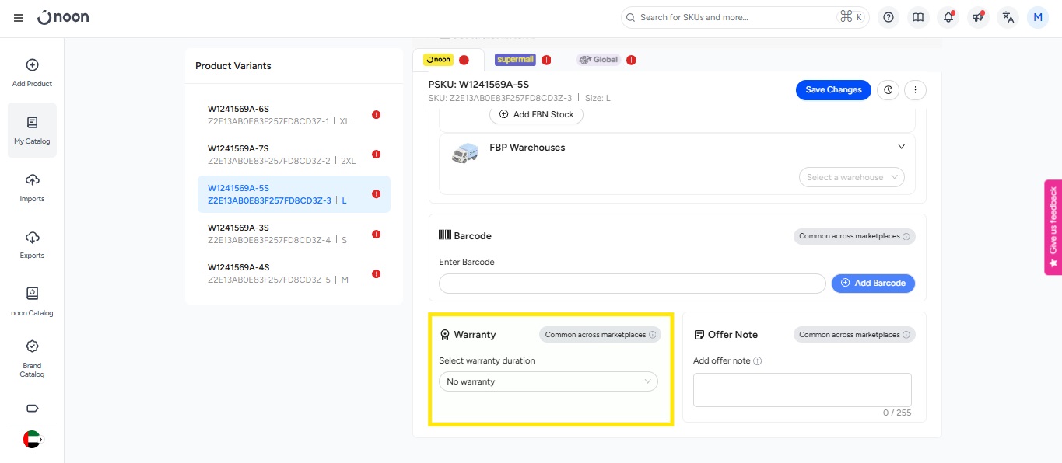Switch to the supermall tab
Image resolution: width=1062 pixels, height=463 pixels.
pos(515,60)
